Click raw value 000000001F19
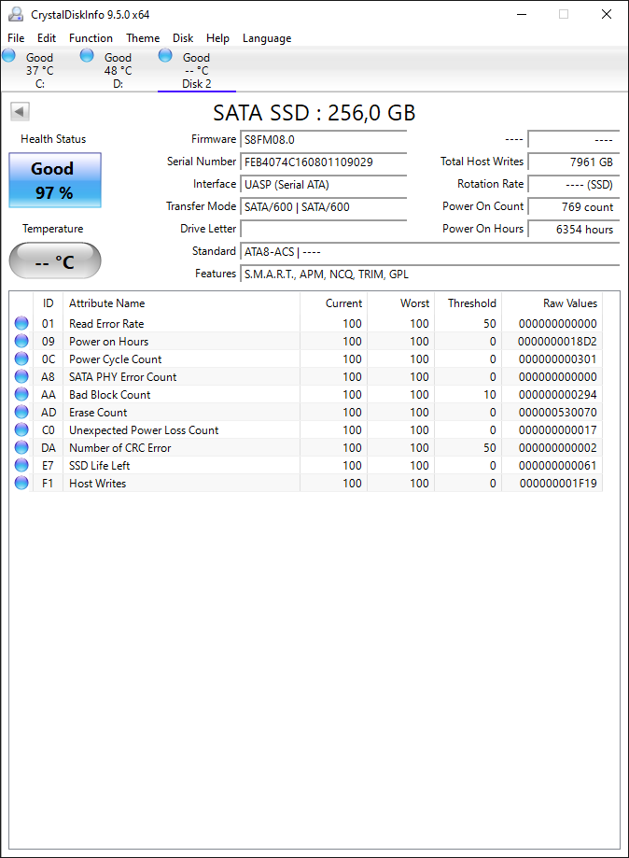Screen dimensions: 629x858 click(x=557, y=484)
